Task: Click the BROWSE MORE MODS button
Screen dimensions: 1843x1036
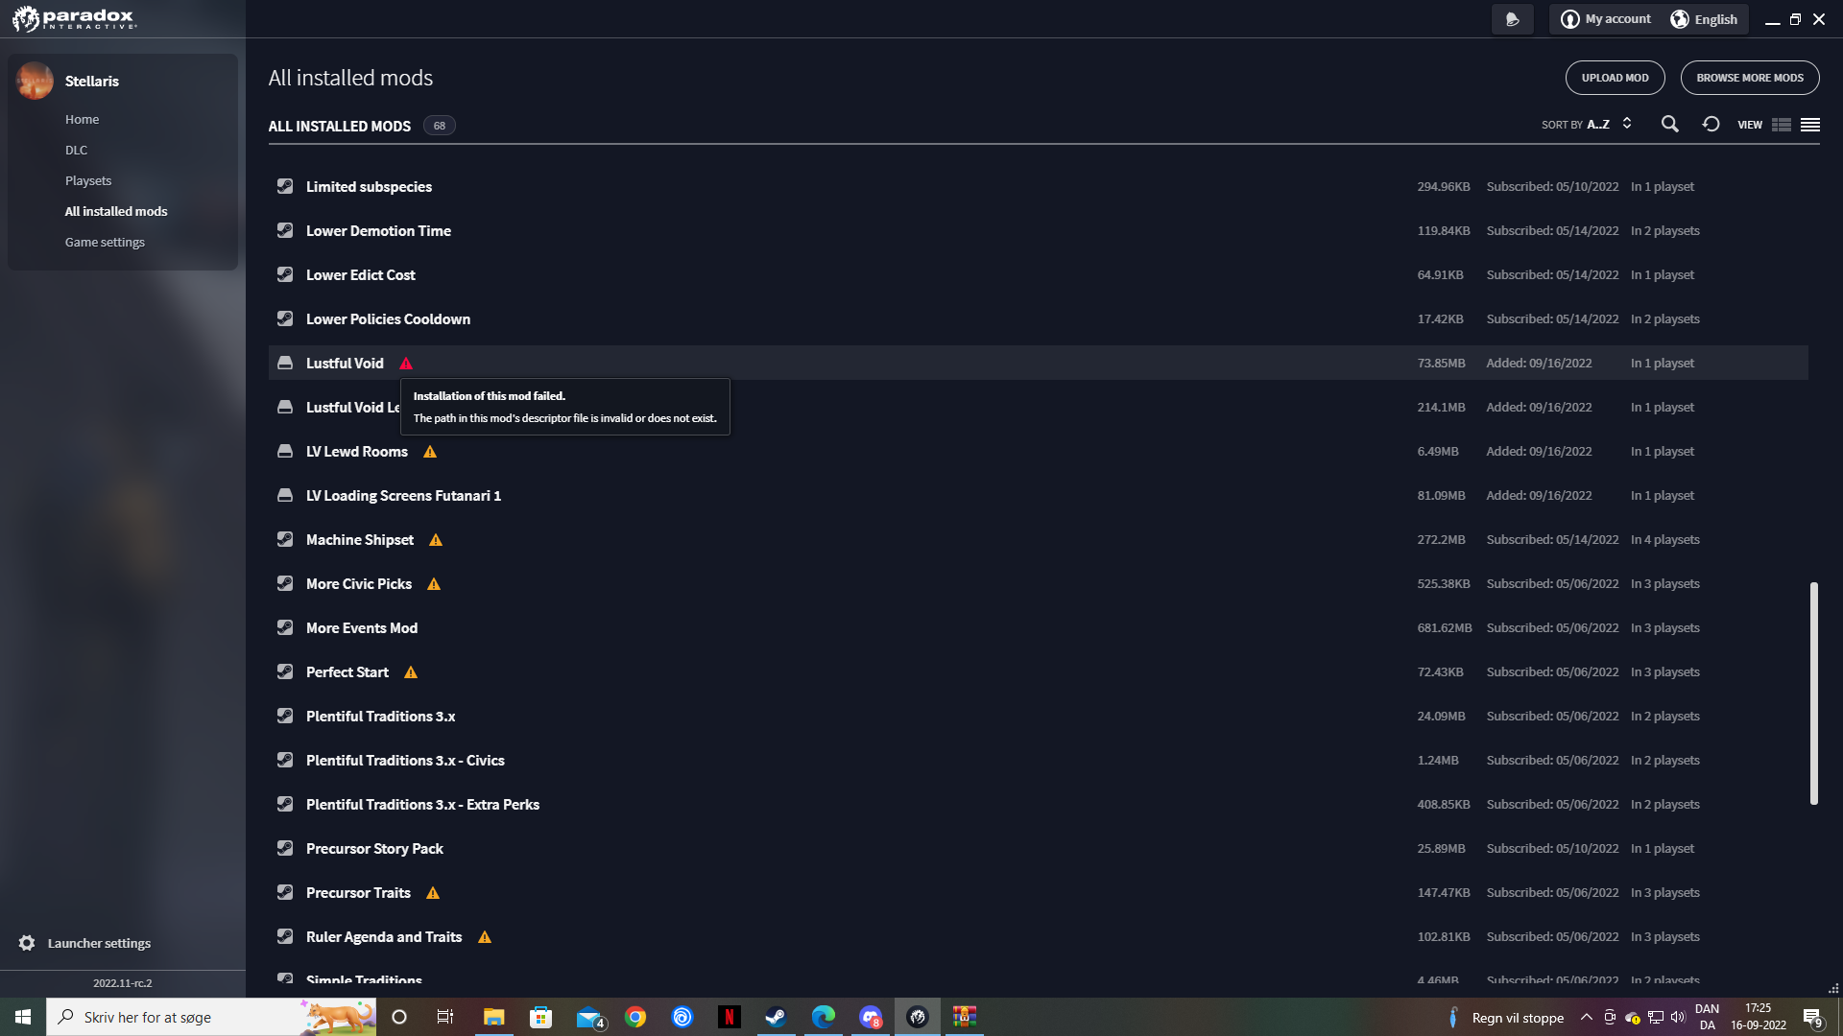Action: coord(1750,78)
